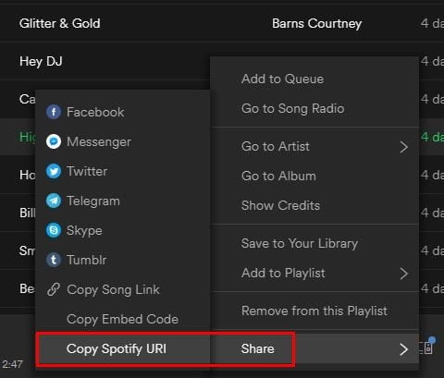Screen dimensions: 444x378
Task: Open the devices icon at bottom right
Action: (427, 347)
